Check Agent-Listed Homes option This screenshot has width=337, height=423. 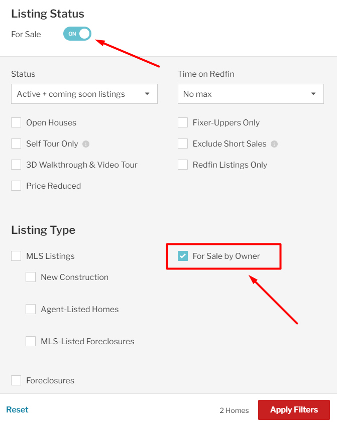[31, 309]
